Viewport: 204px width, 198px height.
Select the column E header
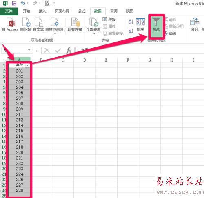pyautogui.click(x=106, y=60)
